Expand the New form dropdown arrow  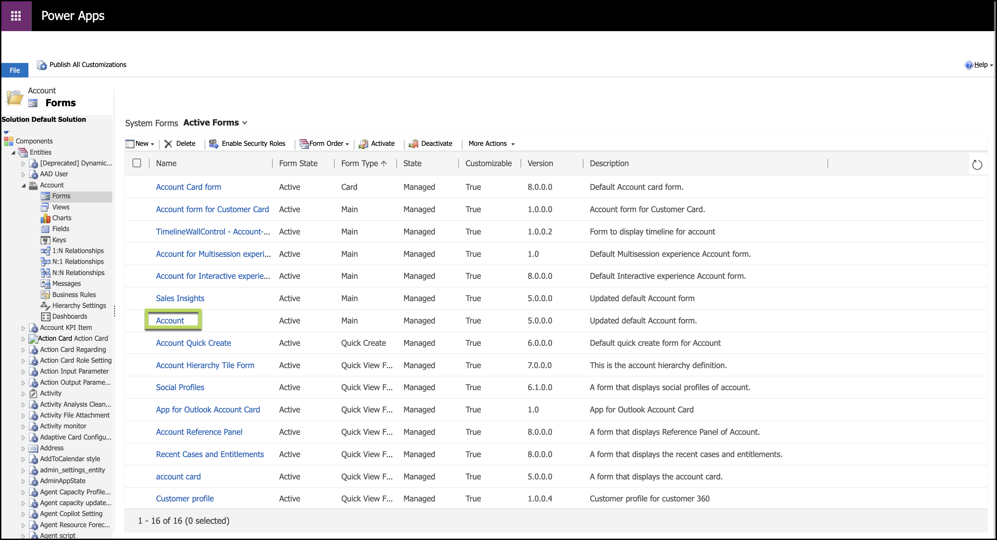pyautogui.click(x=153, y=144)
